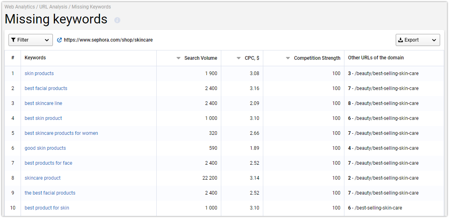
Task: Open the Filter dropdown
Action: [x=31, y=40]
